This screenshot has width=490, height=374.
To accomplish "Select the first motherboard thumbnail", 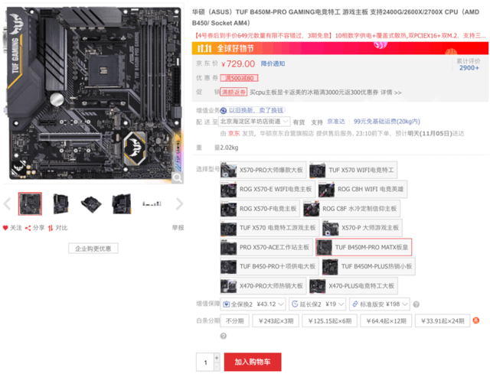I will (30, 204).
